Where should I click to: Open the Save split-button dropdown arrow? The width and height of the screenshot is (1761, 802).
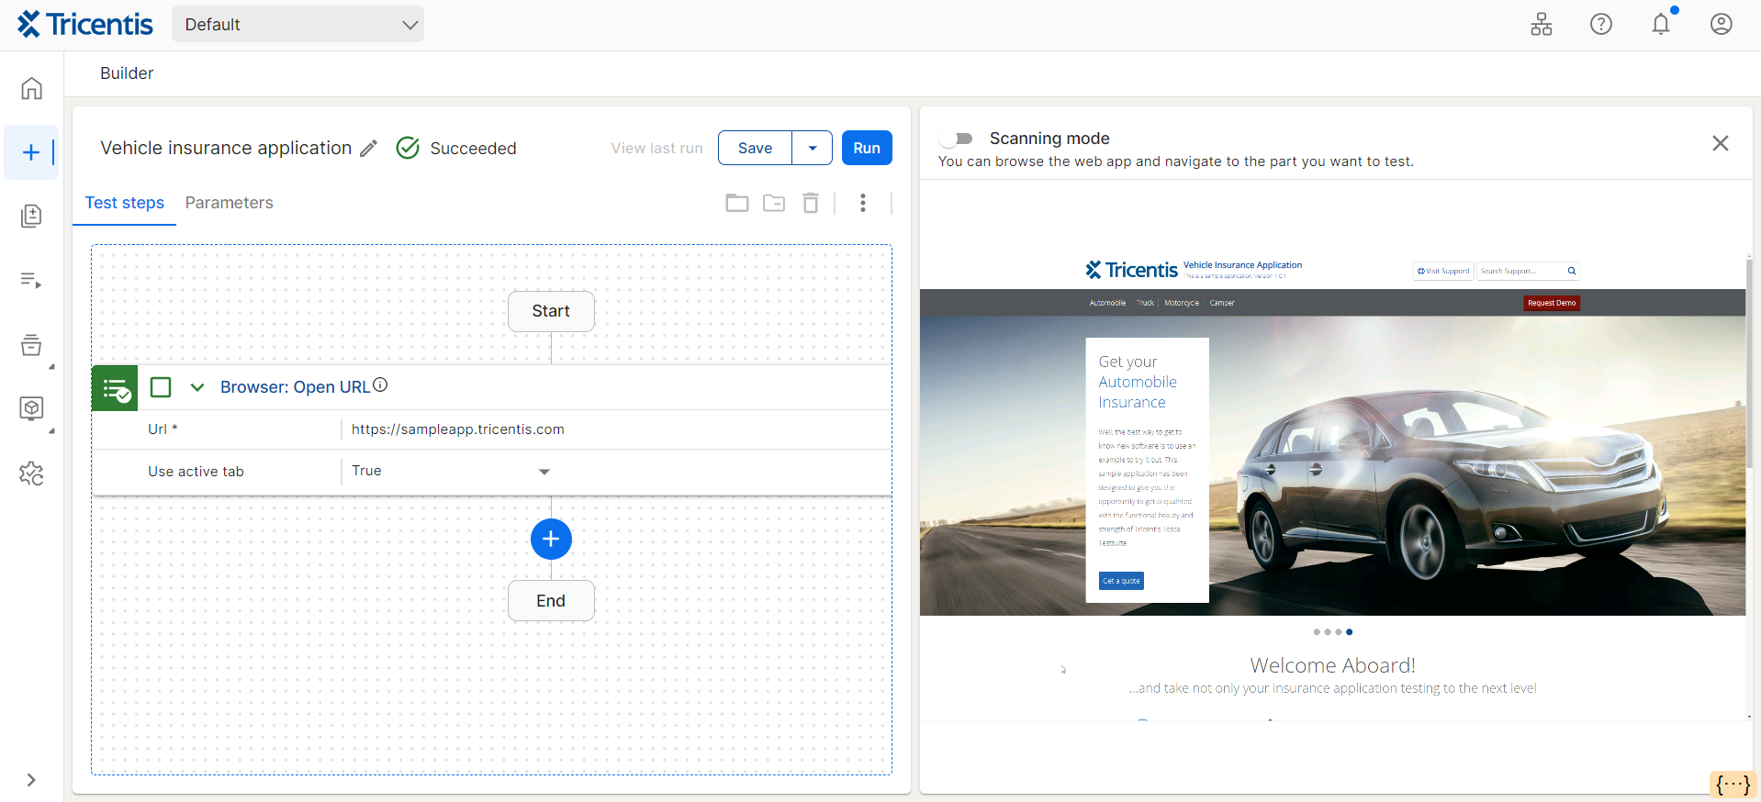point(812,148)
